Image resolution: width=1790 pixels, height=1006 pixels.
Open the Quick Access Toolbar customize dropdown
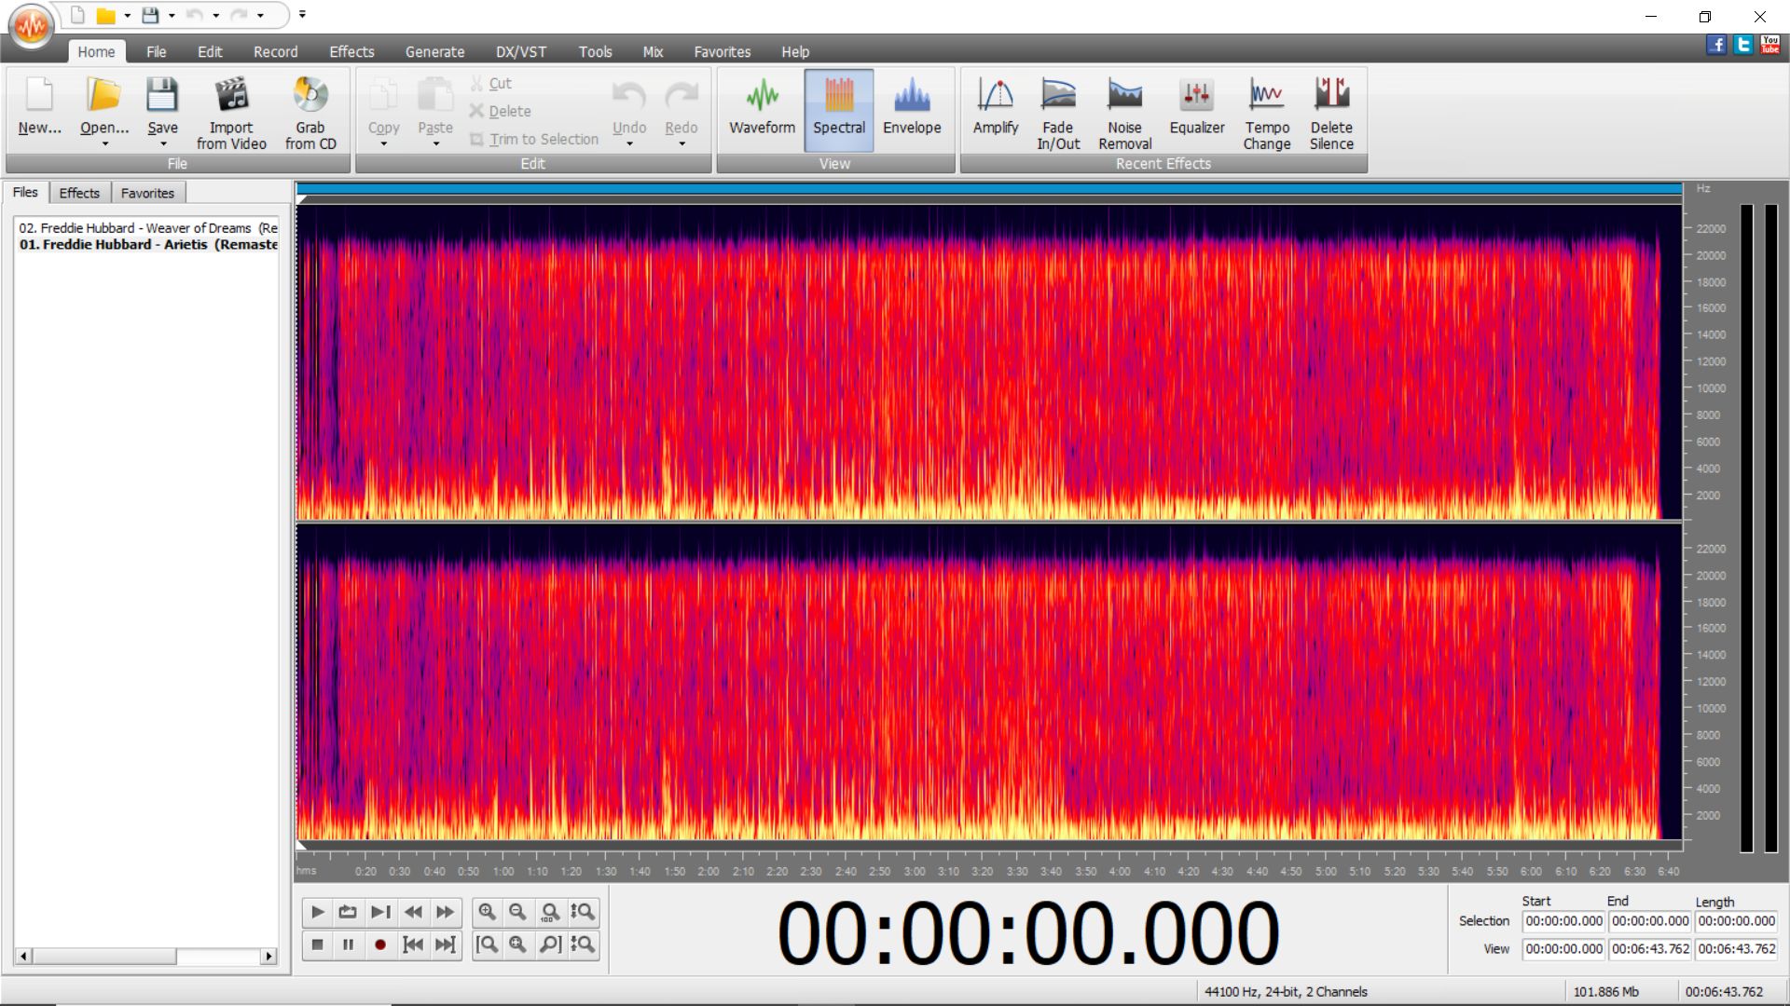(x=302, y=15)
